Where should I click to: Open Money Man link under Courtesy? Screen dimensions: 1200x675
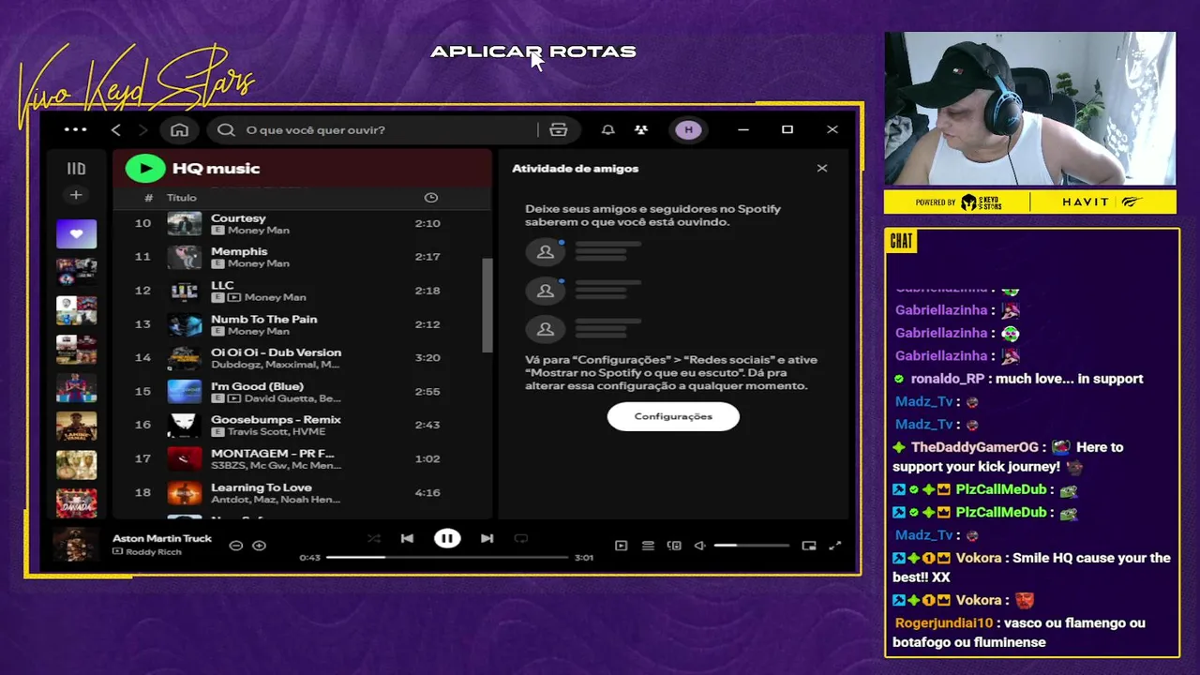pos(259,231)
